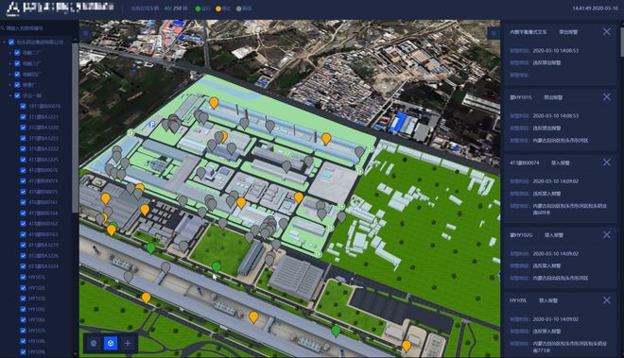Viewport: 624px width, 358px height.
Task: Close the 4T3蒙B00074 alarm card
Action: tap(607, 162)
